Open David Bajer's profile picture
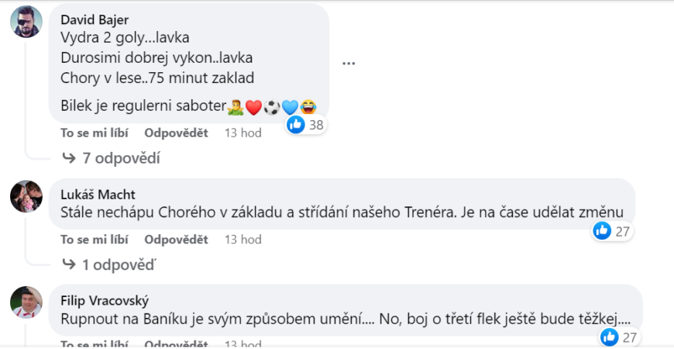 (26, 21)
